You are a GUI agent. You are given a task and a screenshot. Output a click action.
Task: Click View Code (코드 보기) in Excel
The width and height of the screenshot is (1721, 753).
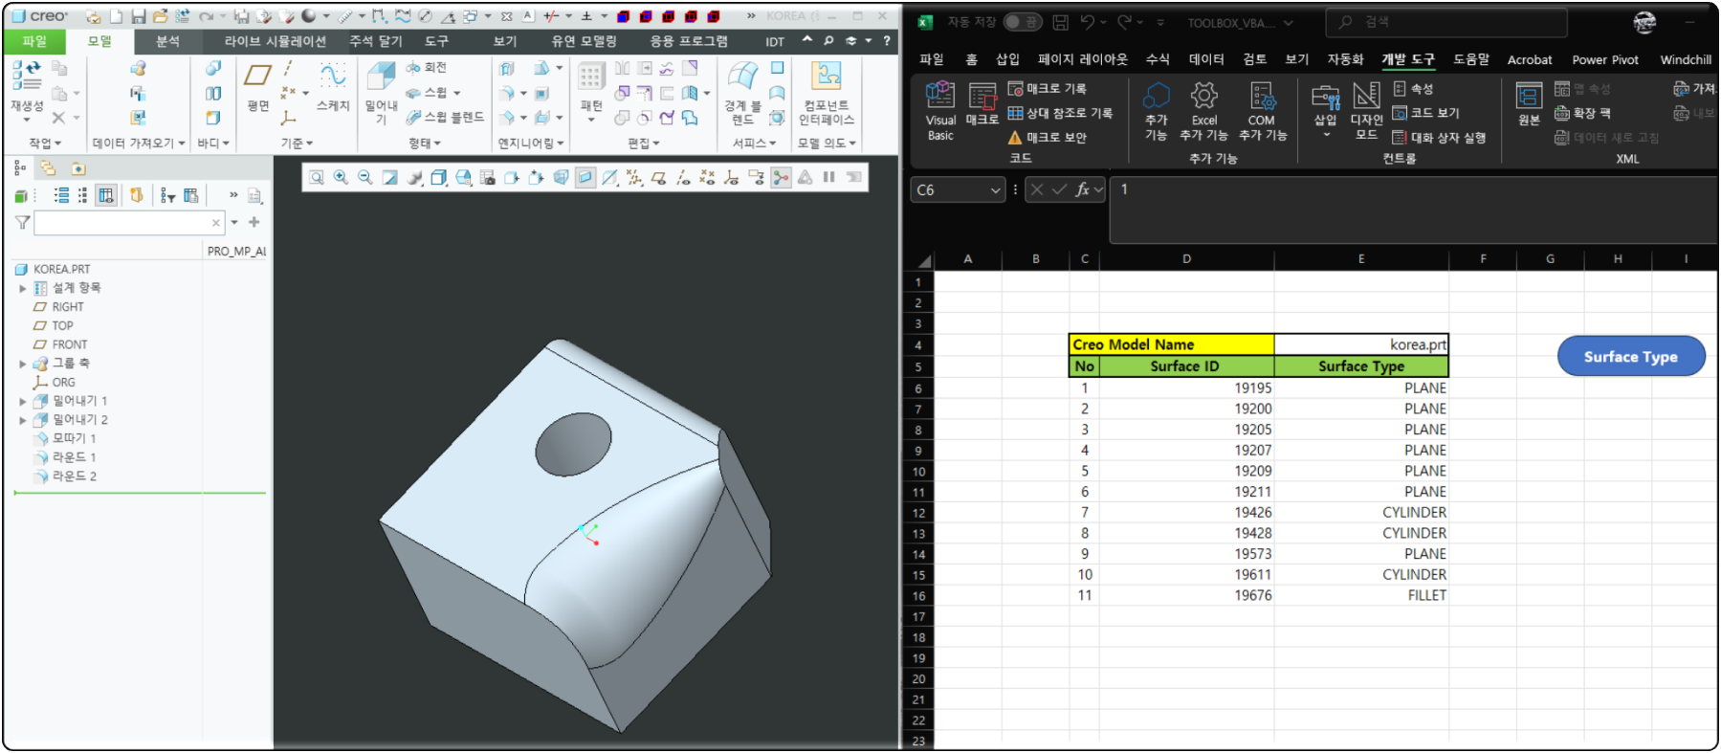(1425, 113)
